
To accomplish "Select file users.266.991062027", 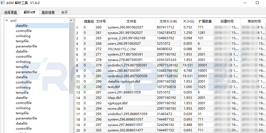I will [131, 43].
